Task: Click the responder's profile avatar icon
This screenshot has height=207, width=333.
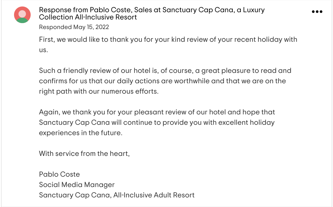Action: tap(22, 15)
